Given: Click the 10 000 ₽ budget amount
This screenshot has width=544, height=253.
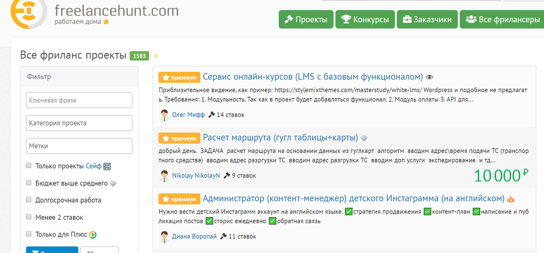Looking at the screenshot, I should pyautogui.click(x=501, y=175).
